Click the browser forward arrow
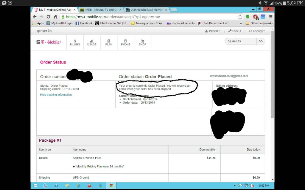 tap(41, 17)
